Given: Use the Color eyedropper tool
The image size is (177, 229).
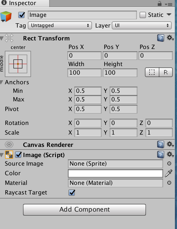Looking at the screenshot, I should pos(168,173).
